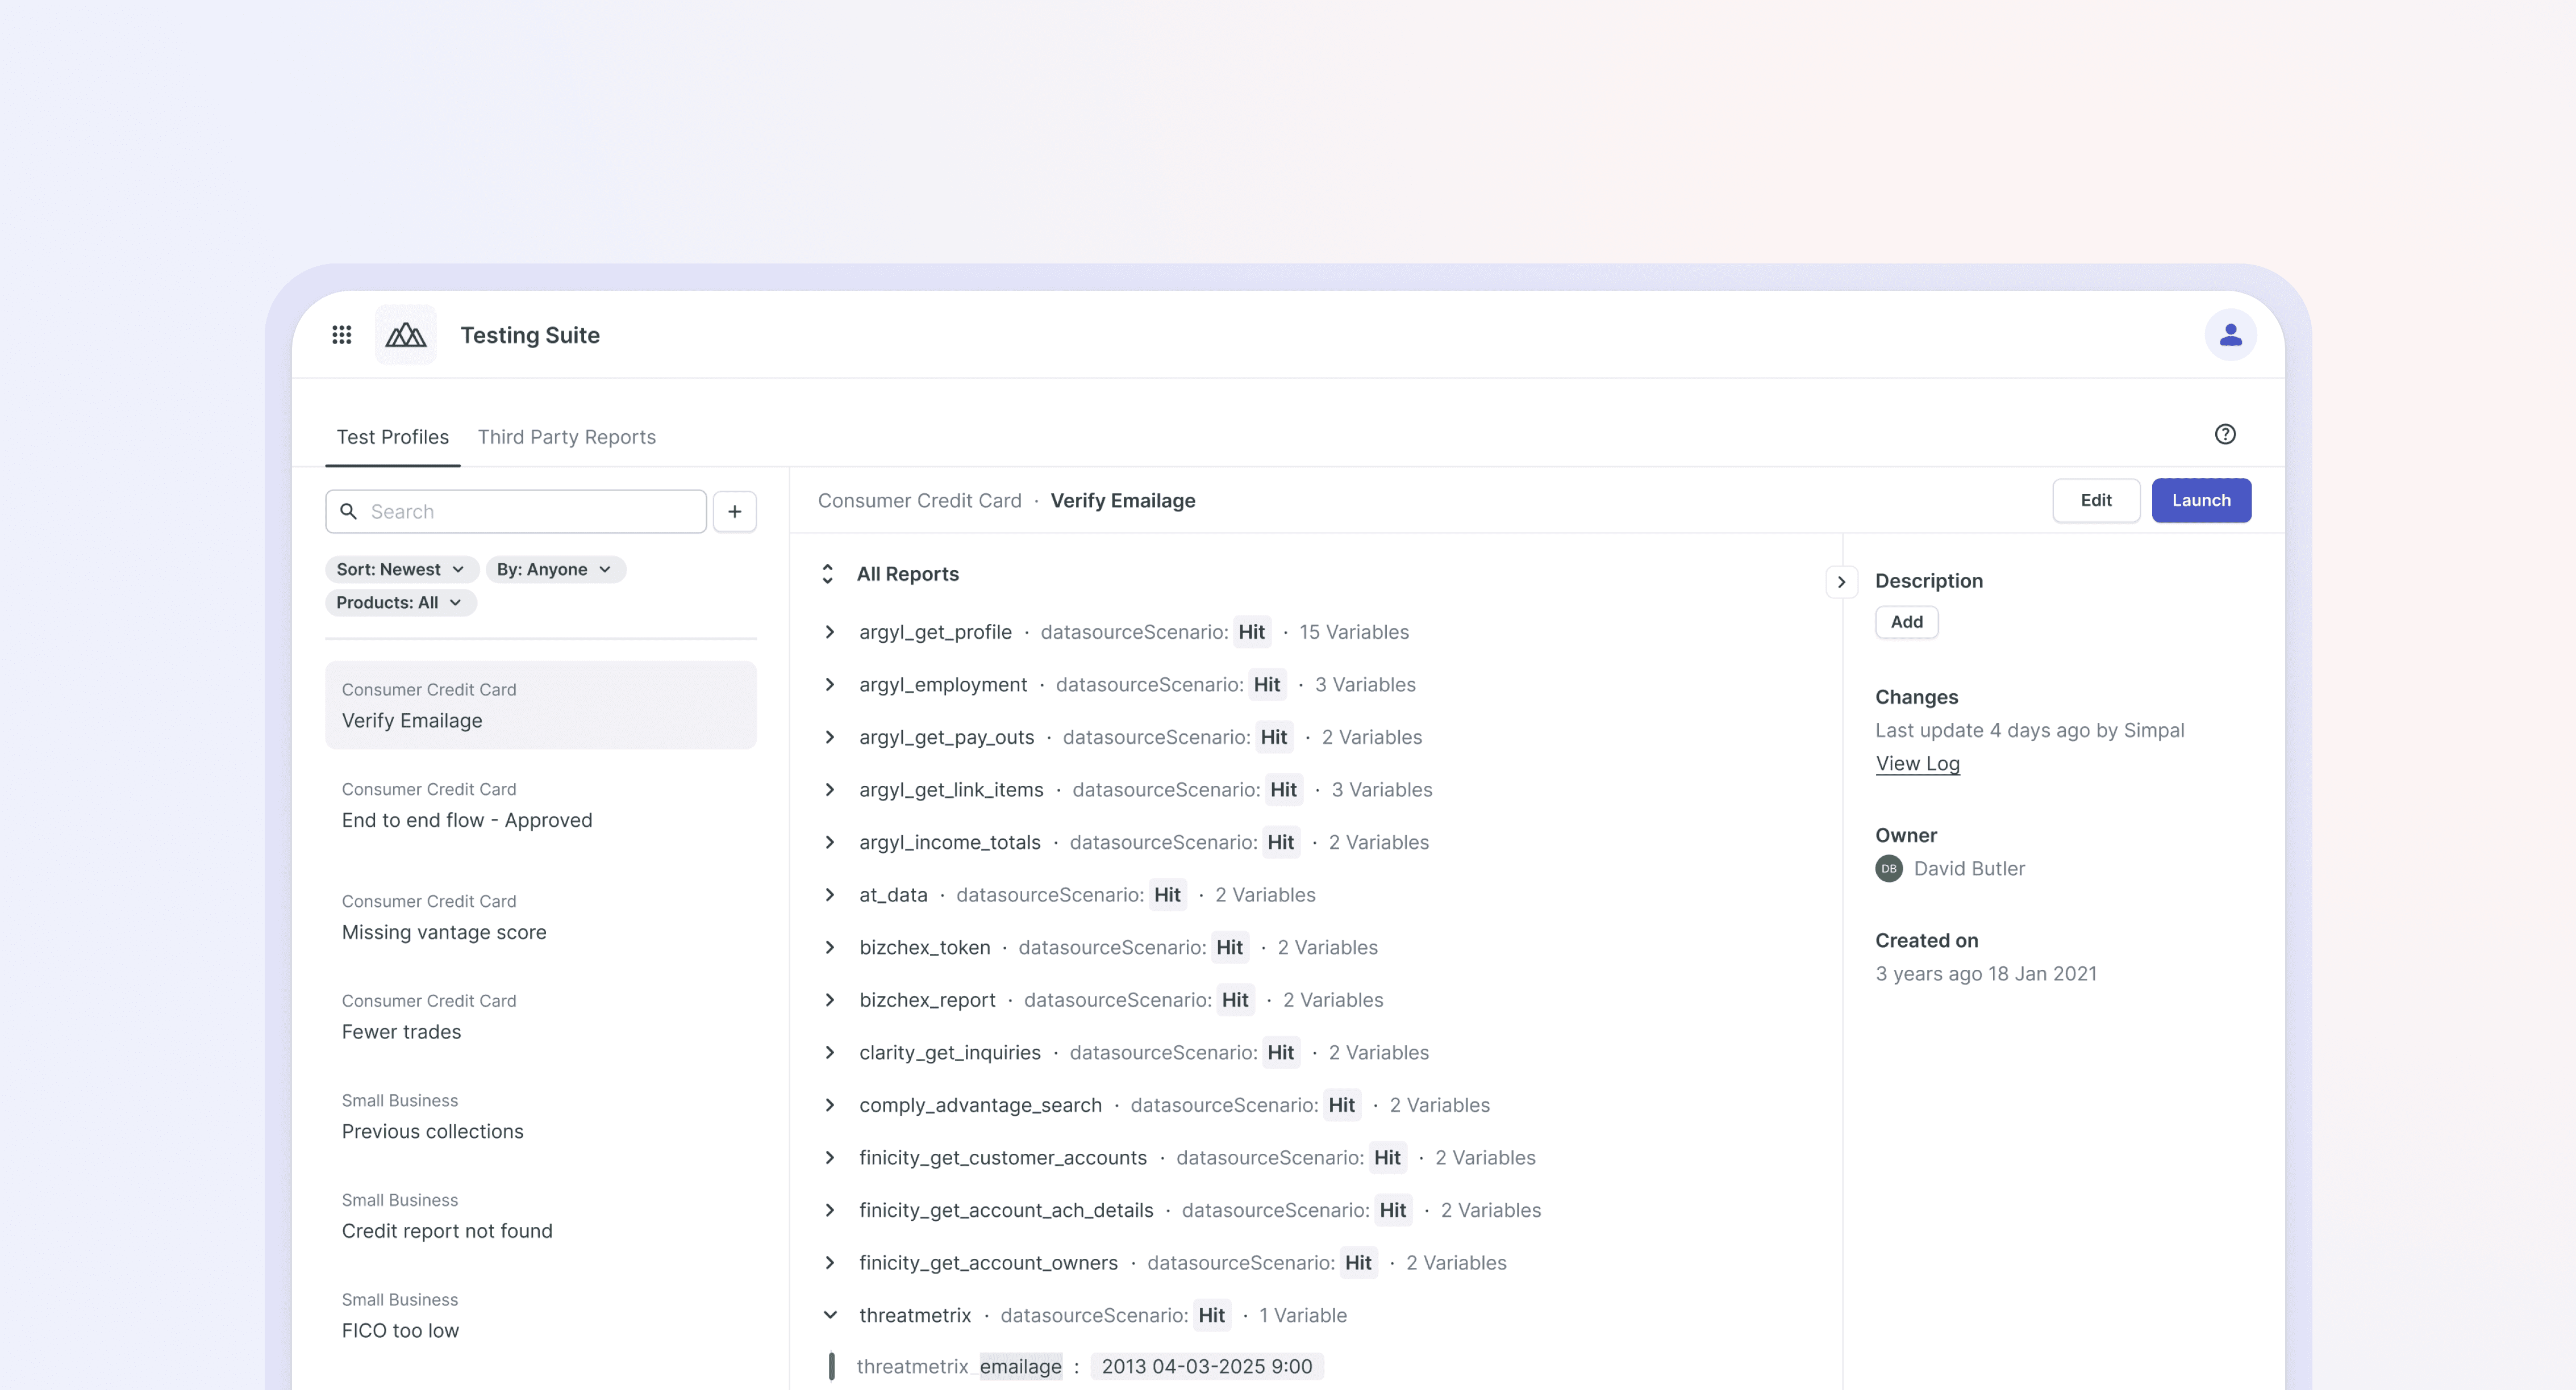Expand the argyl_get_profile report row

829,631
